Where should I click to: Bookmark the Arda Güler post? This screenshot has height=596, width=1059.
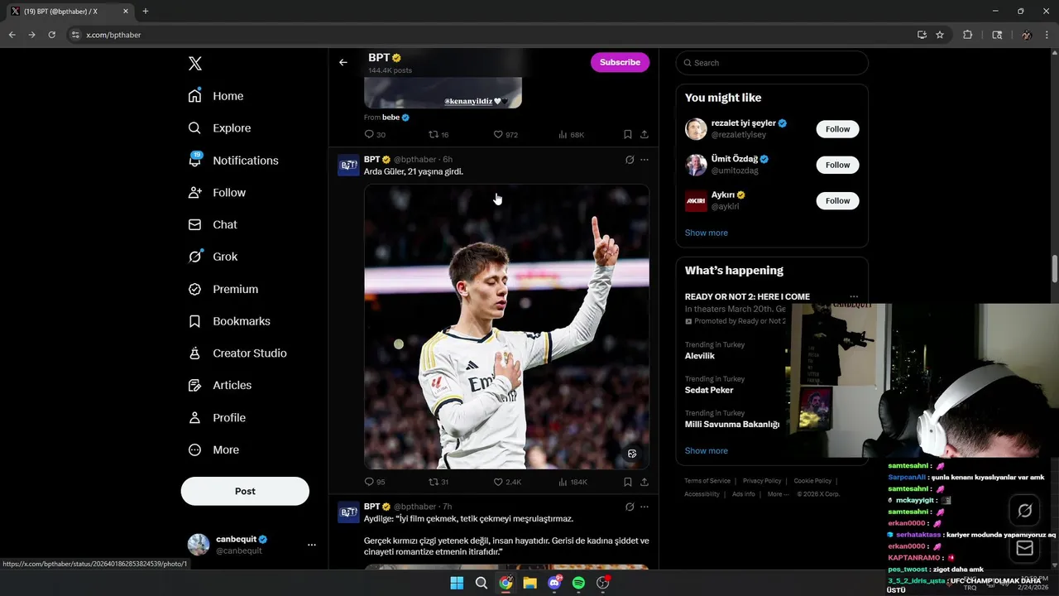628,482
